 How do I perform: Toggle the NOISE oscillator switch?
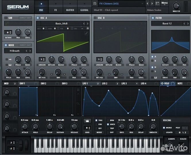click(6, 45)
